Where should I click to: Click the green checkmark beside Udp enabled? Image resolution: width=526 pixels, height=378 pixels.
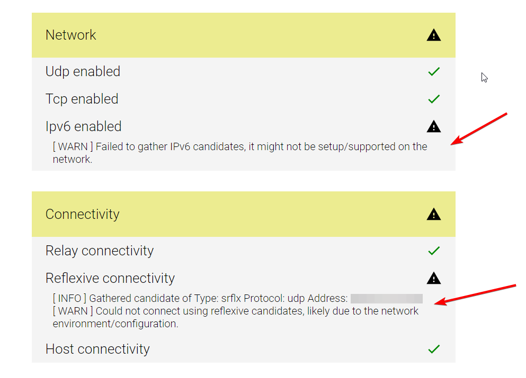(x=433, y=71)
